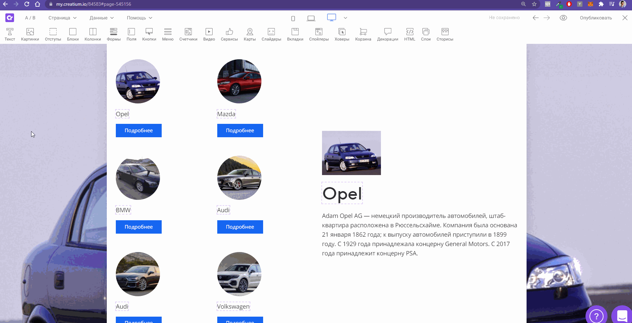The image size is (632, 323).
Task: Select the Колонки tool
Action: [x=93, y=34]
